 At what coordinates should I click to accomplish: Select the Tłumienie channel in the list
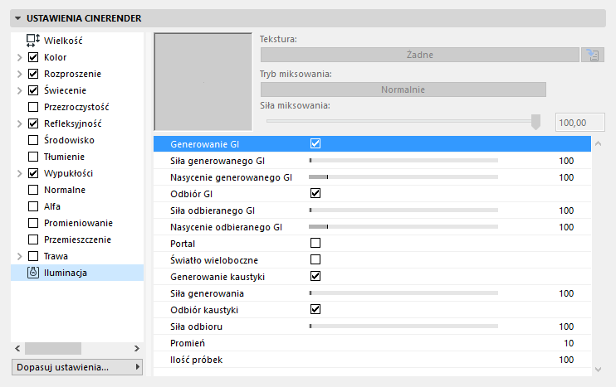click(65, 157)
